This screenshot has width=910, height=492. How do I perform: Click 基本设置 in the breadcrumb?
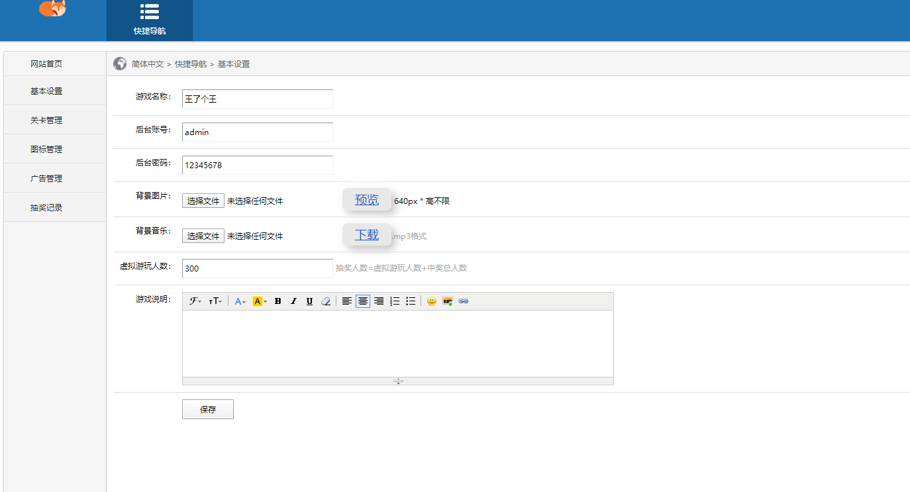(x=234, y=64)
